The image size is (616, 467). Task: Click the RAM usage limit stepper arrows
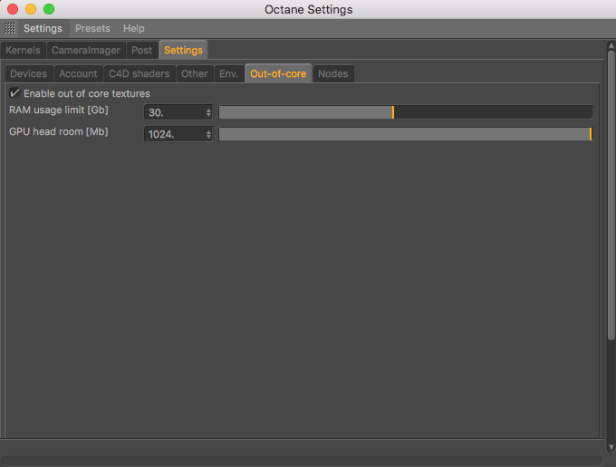[x=208, y=112]
